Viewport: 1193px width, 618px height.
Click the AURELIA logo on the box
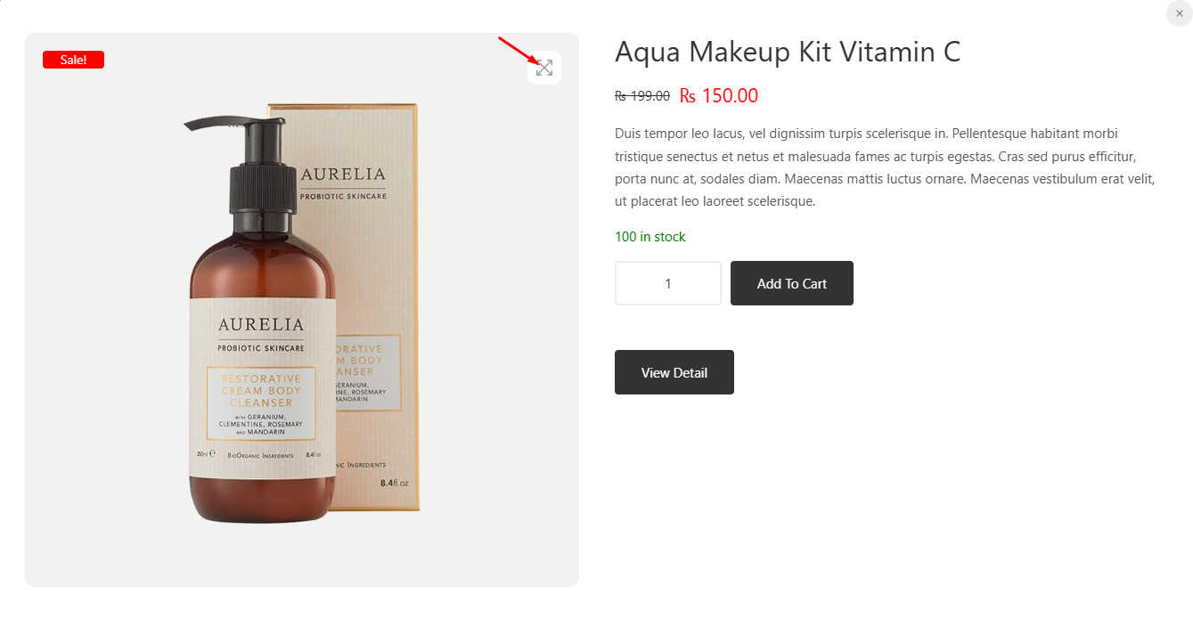(343, 174)
